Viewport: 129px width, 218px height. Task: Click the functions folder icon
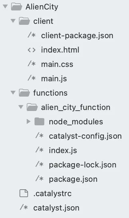24,93
